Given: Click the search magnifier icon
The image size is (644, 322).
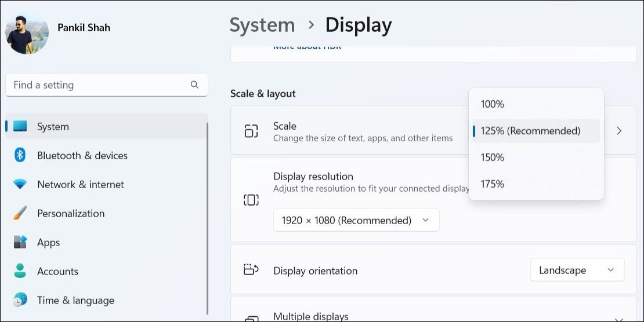Looking at the screenshot, I should tap(194, 85).
